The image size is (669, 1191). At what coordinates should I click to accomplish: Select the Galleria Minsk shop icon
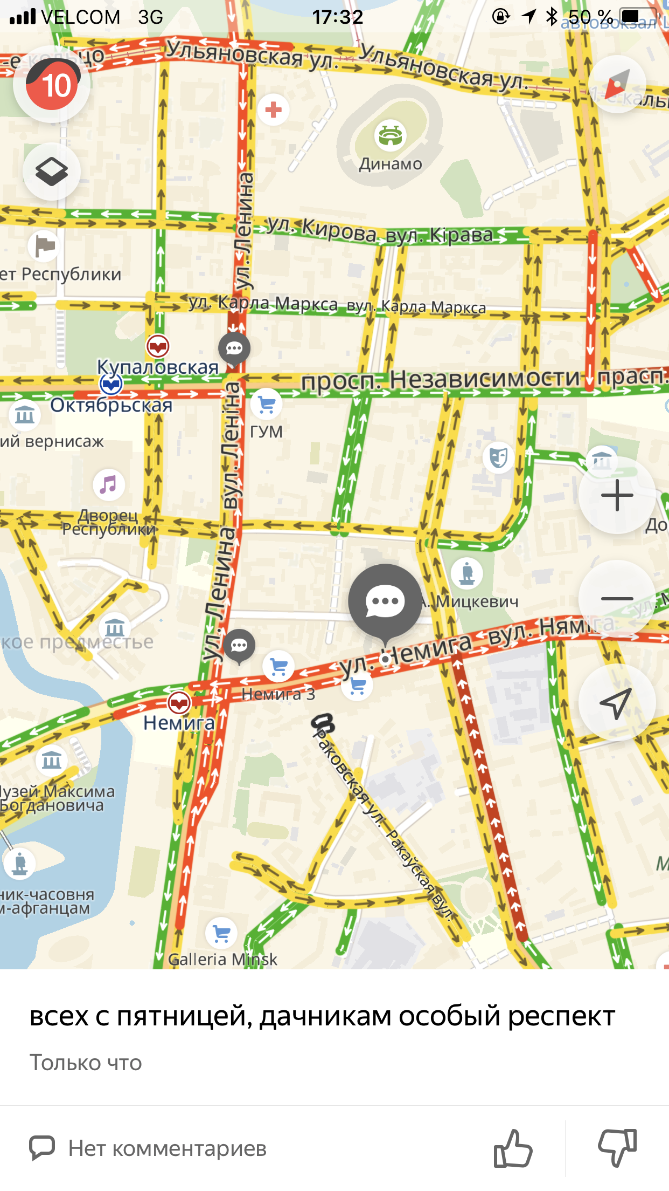point(221,933)
